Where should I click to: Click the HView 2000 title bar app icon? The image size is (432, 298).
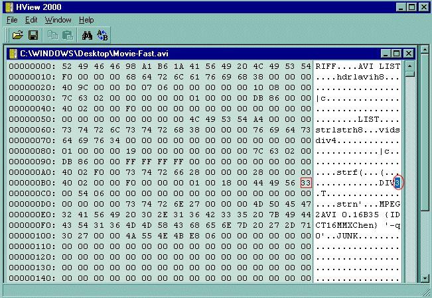(9, 7)
